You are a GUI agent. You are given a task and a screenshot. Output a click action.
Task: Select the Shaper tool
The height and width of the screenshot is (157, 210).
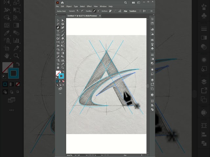[x=58, y=39]
